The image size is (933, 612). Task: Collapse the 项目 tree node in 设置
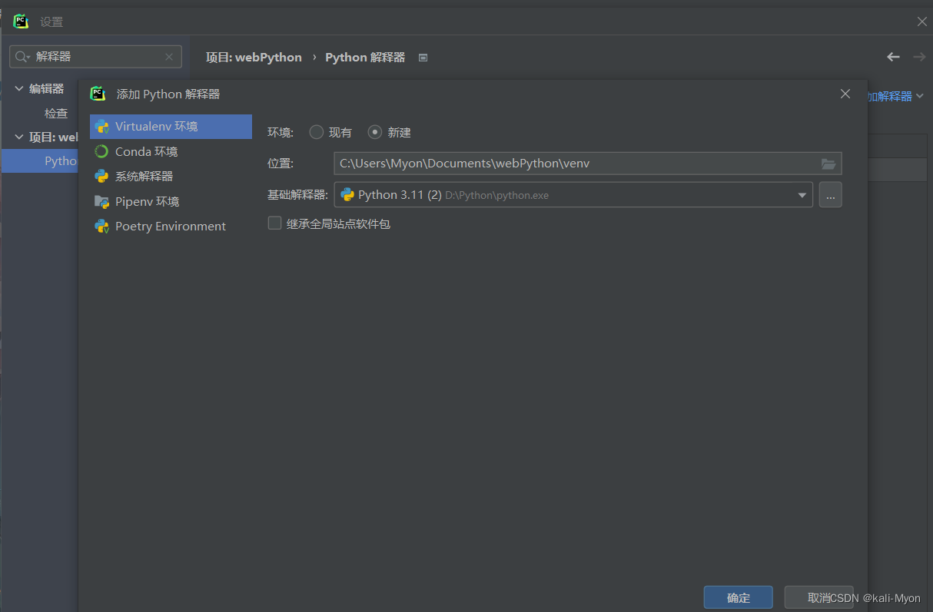coord(19,137)
